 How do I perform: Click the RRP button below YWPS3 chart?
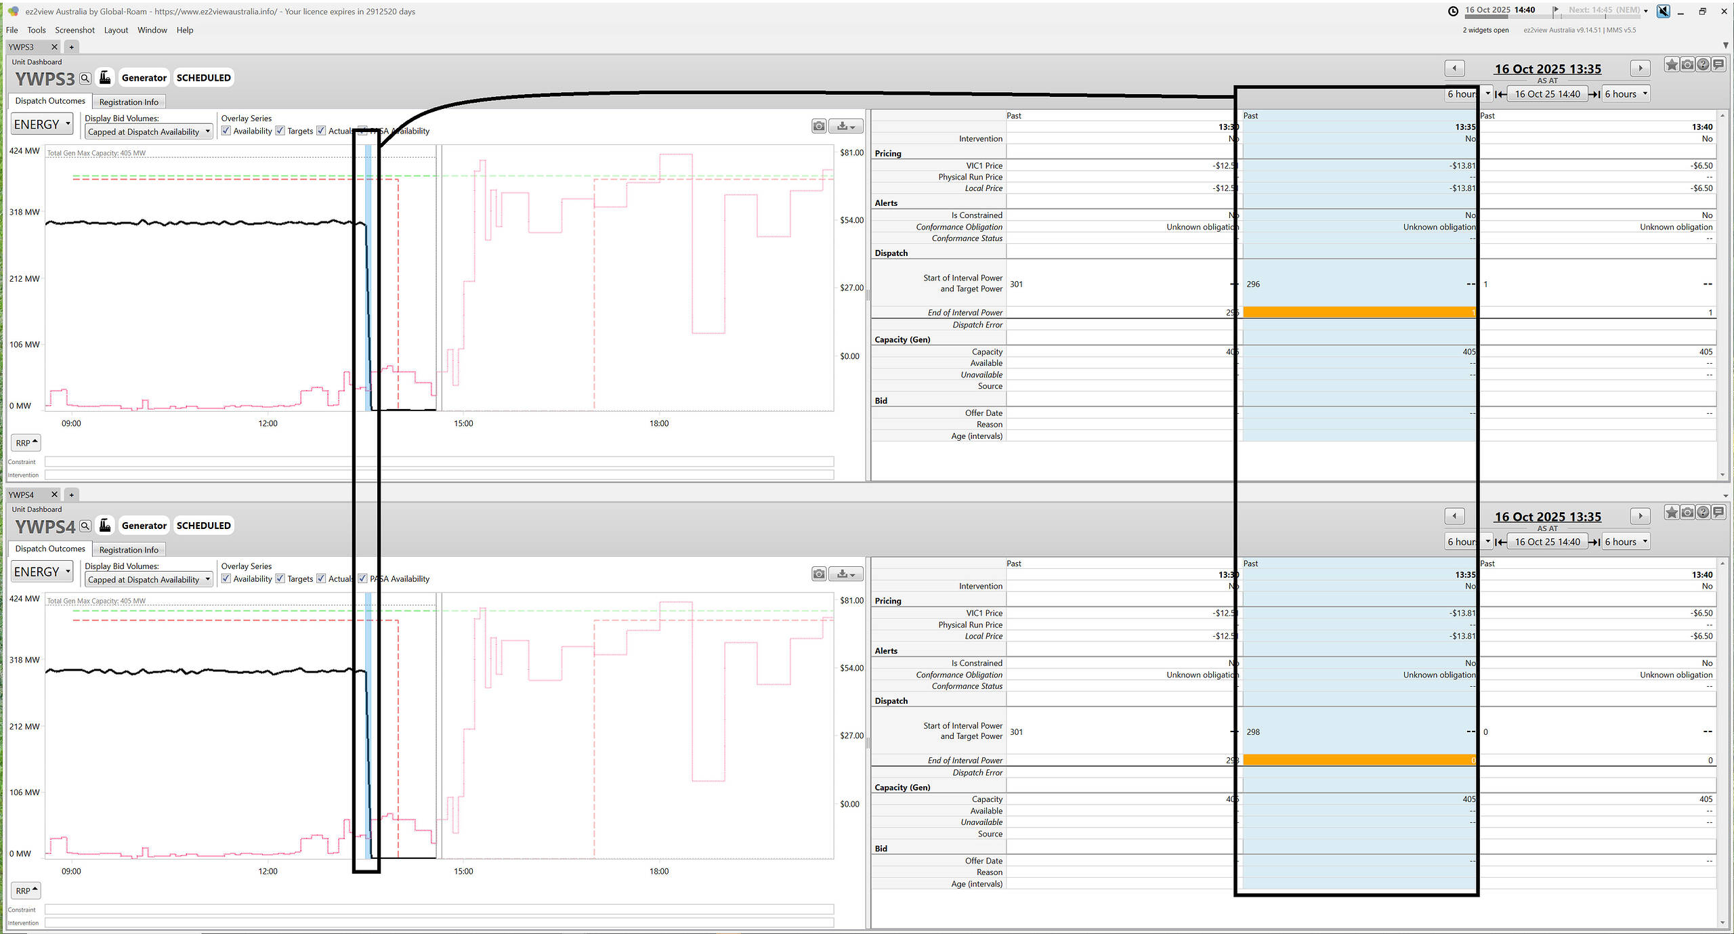26,443
